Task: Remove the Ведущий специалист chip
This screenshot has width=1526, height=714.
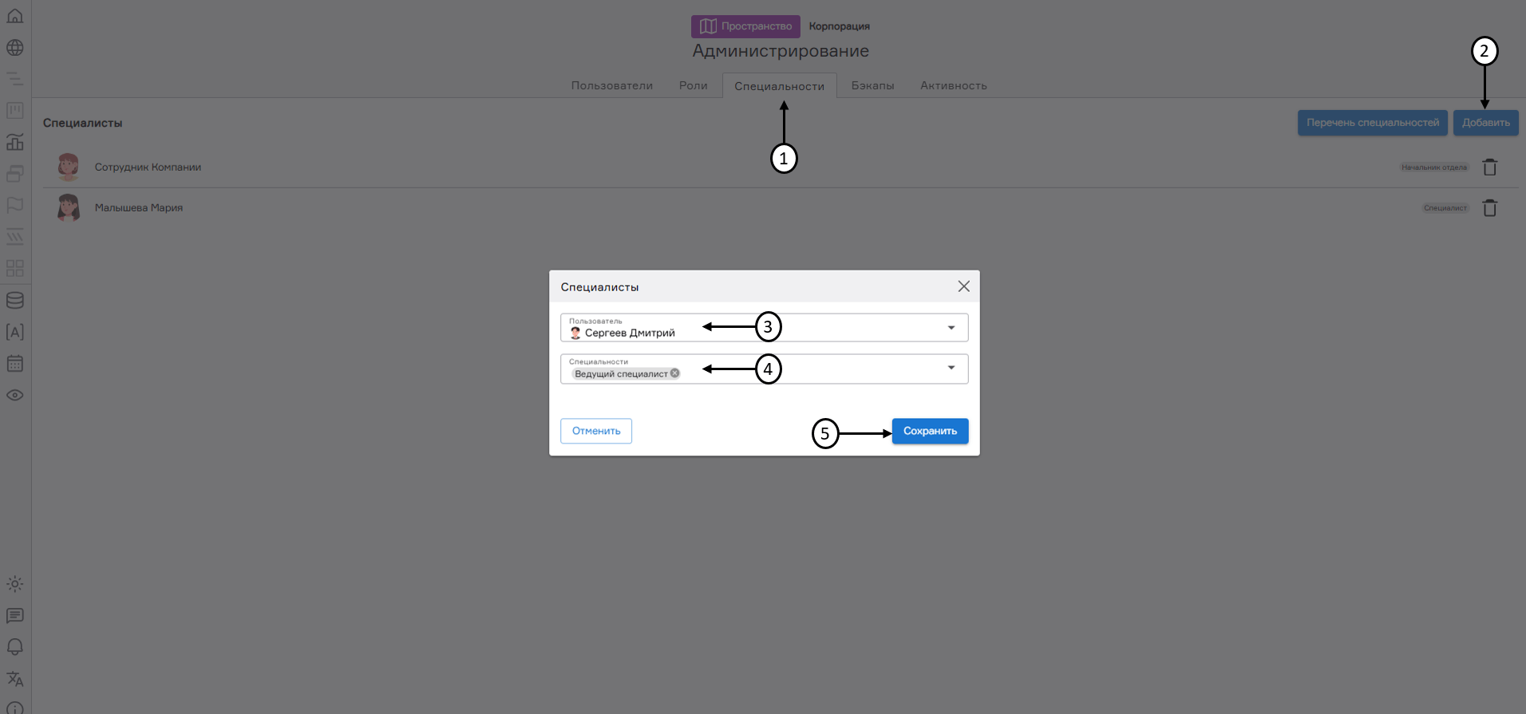Action: click(675, 373)
